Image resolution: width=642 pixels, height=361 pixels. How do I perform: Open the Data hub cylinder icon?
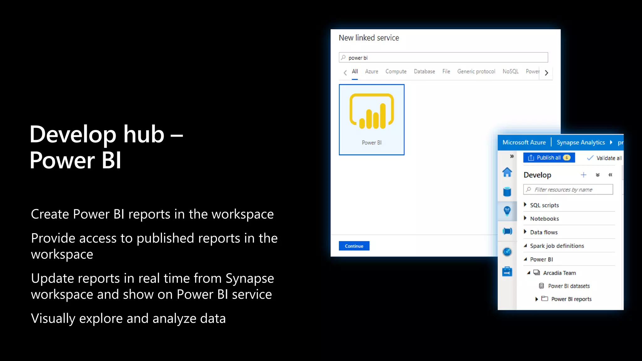(x=507, y=191)
